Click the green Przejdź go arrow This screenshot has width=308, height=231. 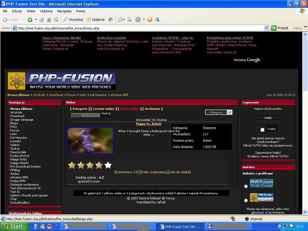tap(274, 28)
